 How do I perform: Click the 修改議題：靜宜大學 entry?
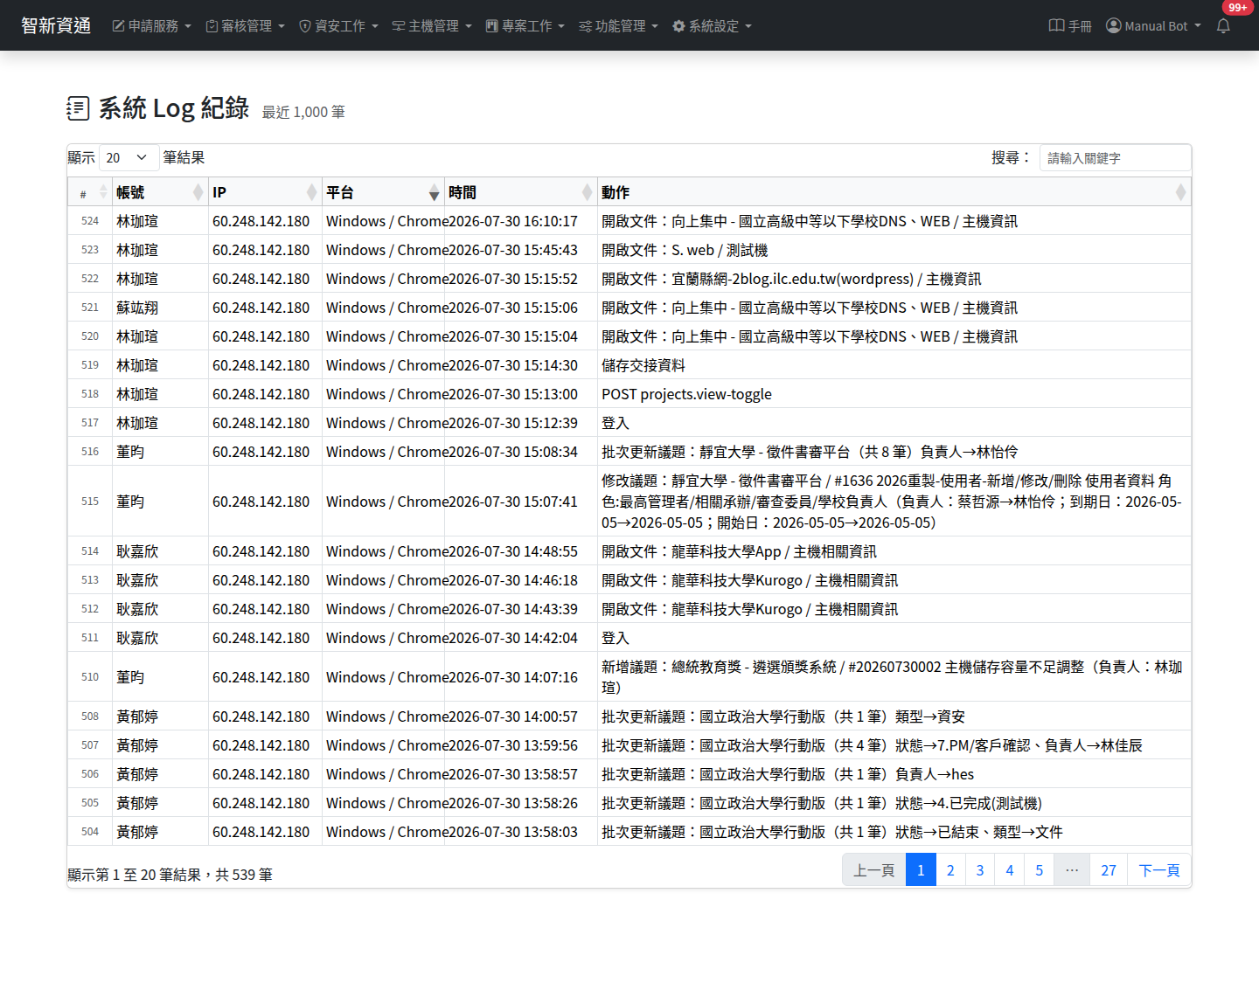click(892, 502)
